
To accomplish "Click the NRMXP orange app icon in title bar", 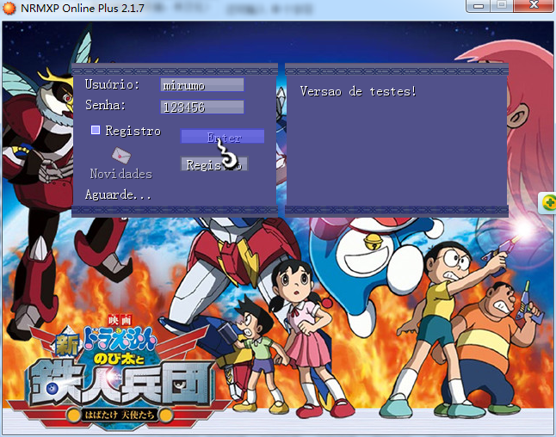I will point(9,8).
